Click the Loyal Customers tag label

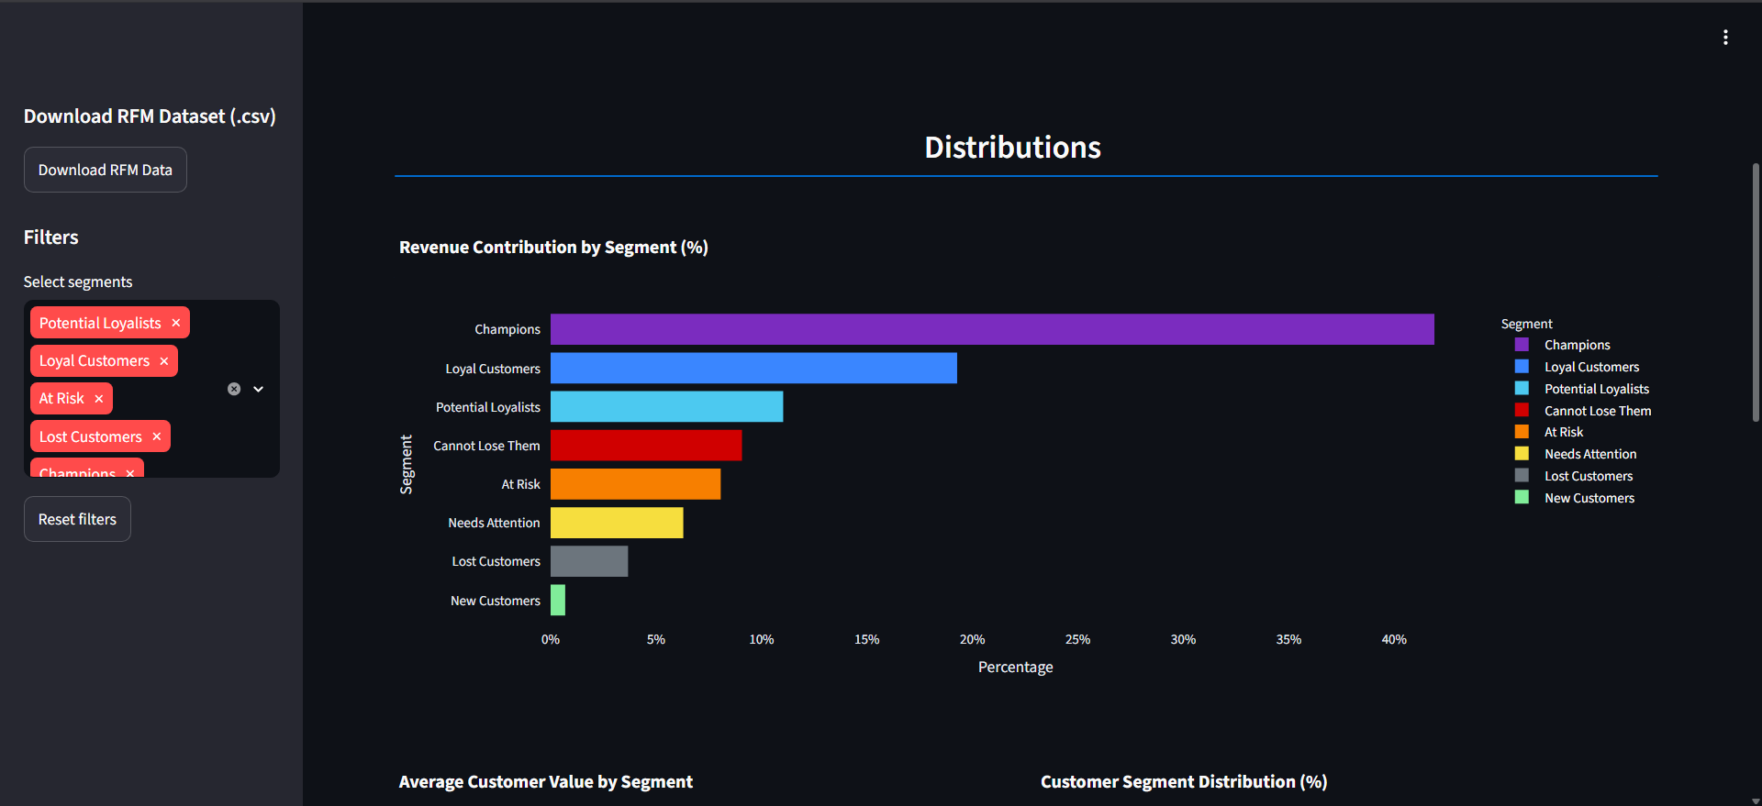coord(95,361)
